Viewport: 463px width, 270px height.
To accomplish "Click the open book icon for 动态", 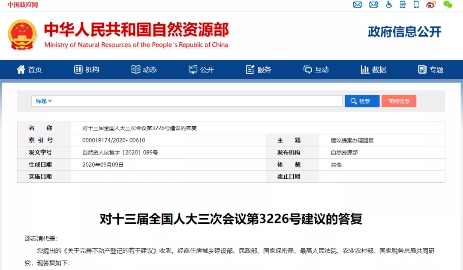I will point(136,70).
